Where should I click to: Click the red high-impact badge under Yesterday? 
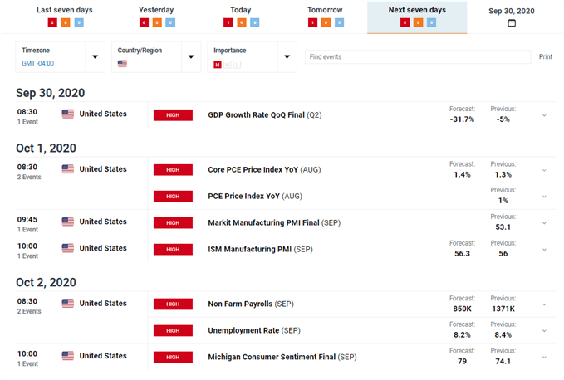144,23
